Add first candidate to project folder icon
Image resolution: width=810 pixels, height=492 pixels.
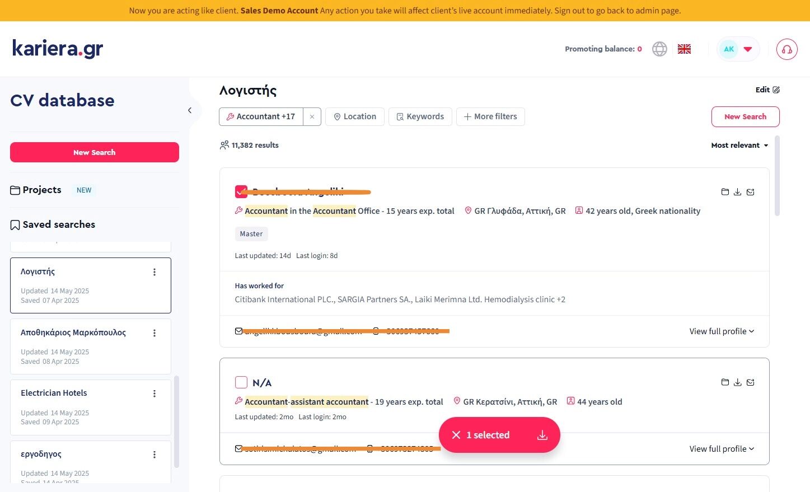coord(725,192)
